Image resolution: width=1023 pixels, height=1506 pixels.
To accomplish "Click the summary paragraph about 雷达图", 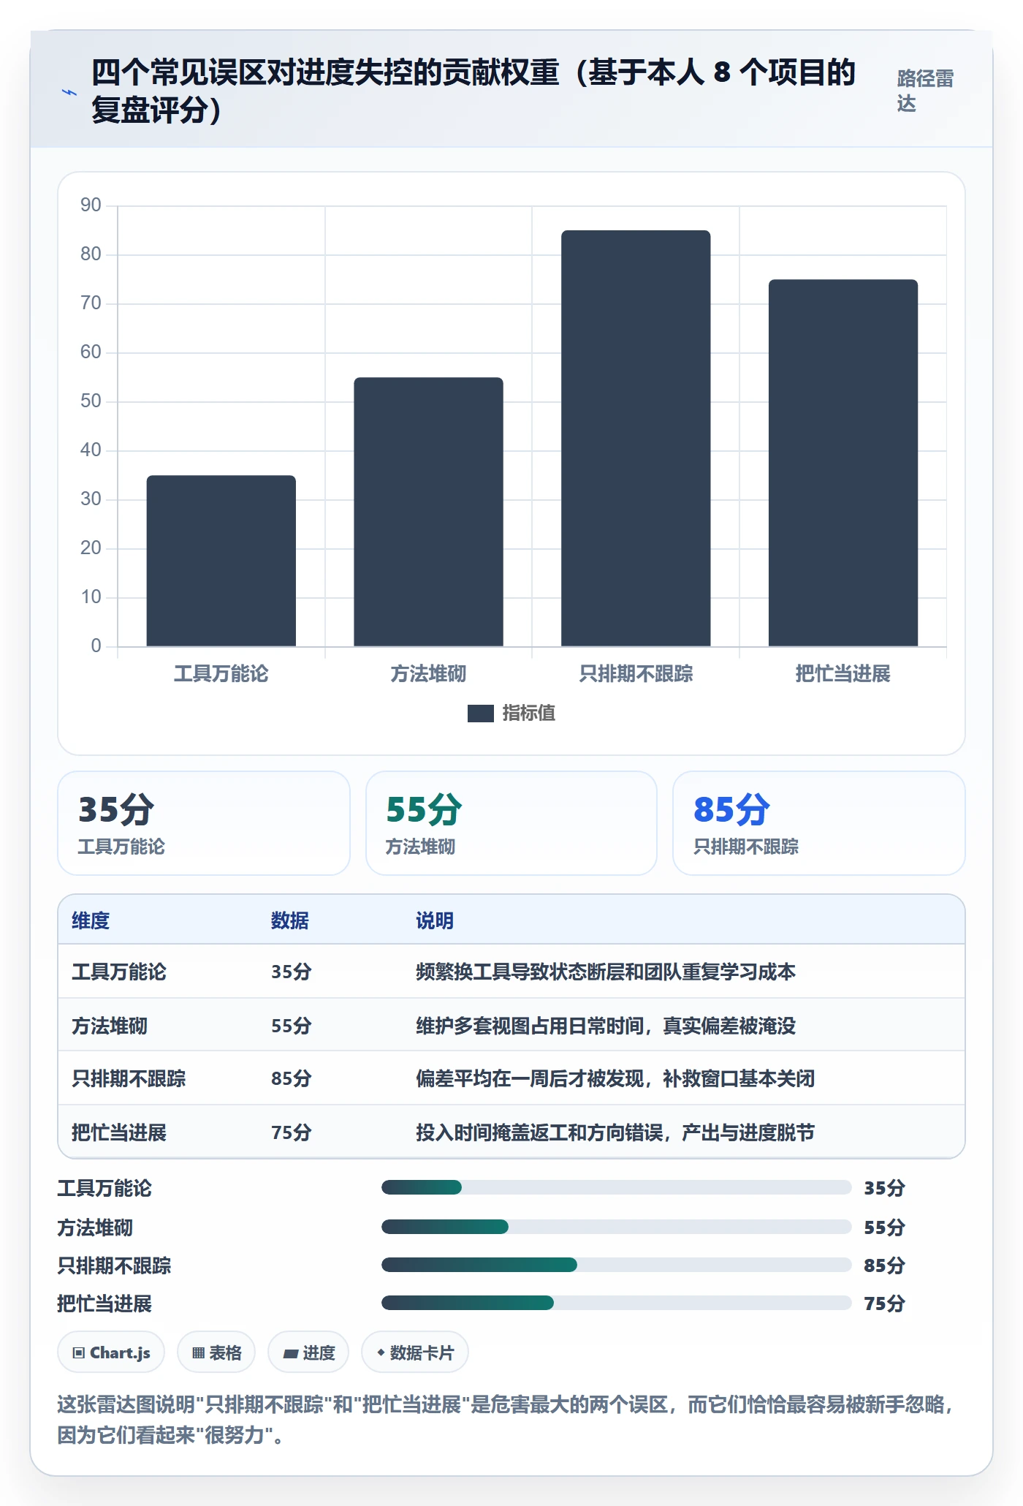I will 506,1420.
